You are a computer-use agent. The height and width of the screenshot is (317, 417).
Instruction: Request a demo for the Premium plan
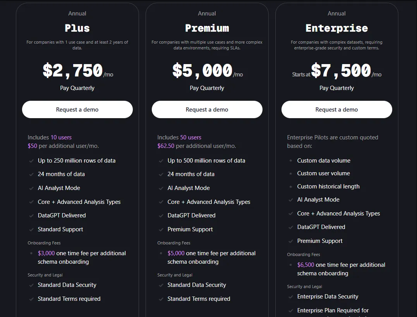[x=207, y=110]
